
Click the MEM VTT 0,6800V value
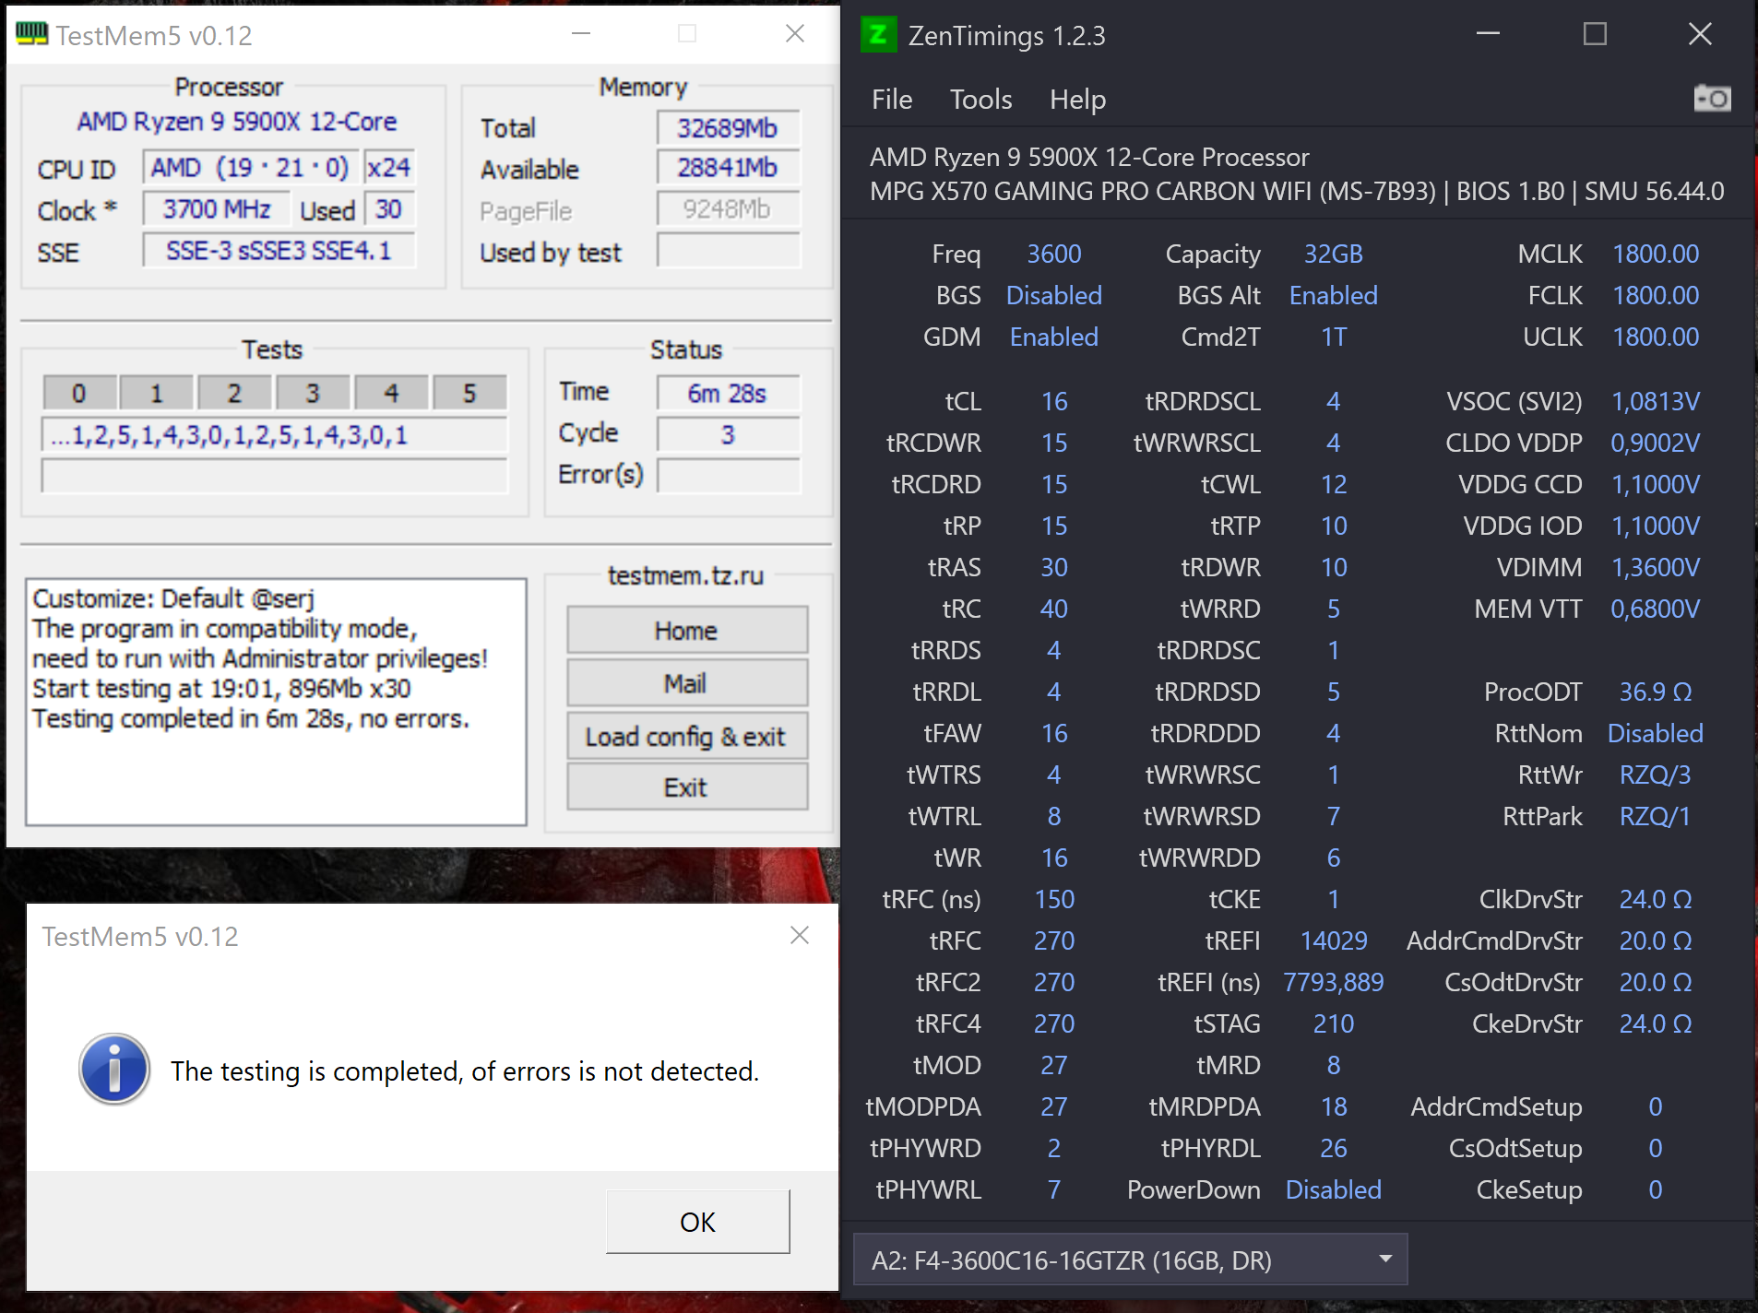(x=1656, y=609)
